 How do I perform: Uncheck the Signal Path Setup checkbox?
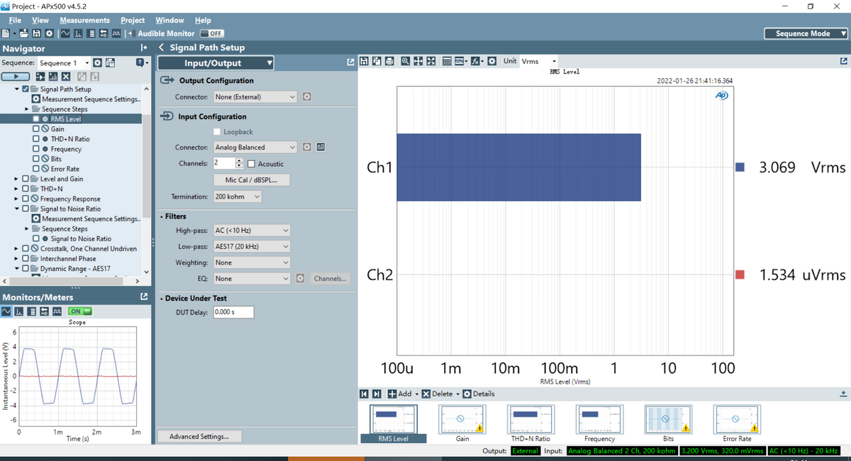[26, 89]
